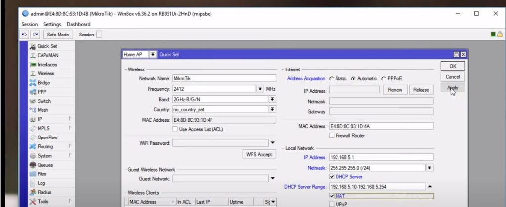Open the Band dropdown arrow
Image resolution: width=506 pixels, height=207 pixels.
point(272,99)
